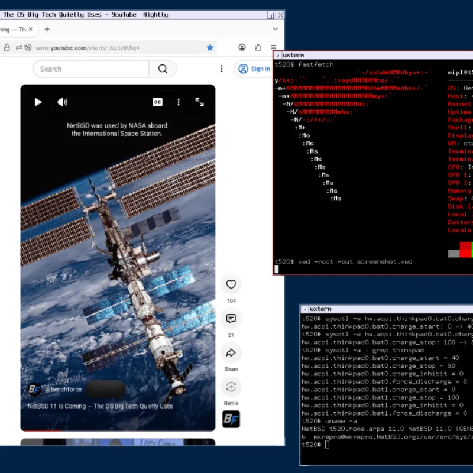The width and height of the screenshot is (473, 473).
Task: Submit search with magnifier button
Action: click(x=163, y=69)
